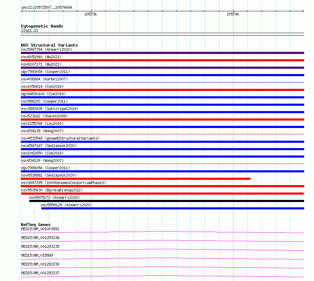Click the esv3893438 (Suktitipat2014) label

50,109
